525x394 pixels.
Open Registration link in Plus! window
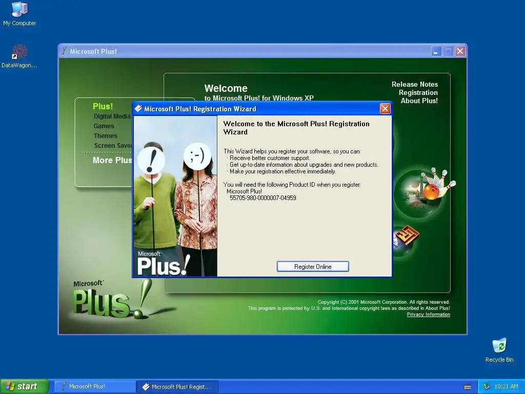click(x=418, y=92)
